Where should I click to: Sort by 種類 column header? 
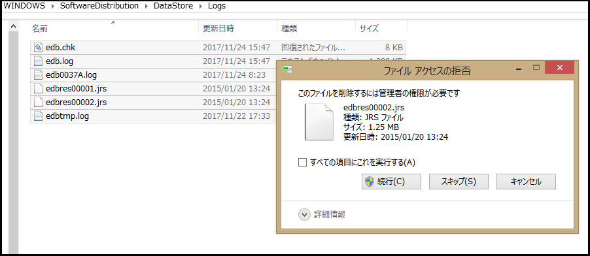point(289,29)
